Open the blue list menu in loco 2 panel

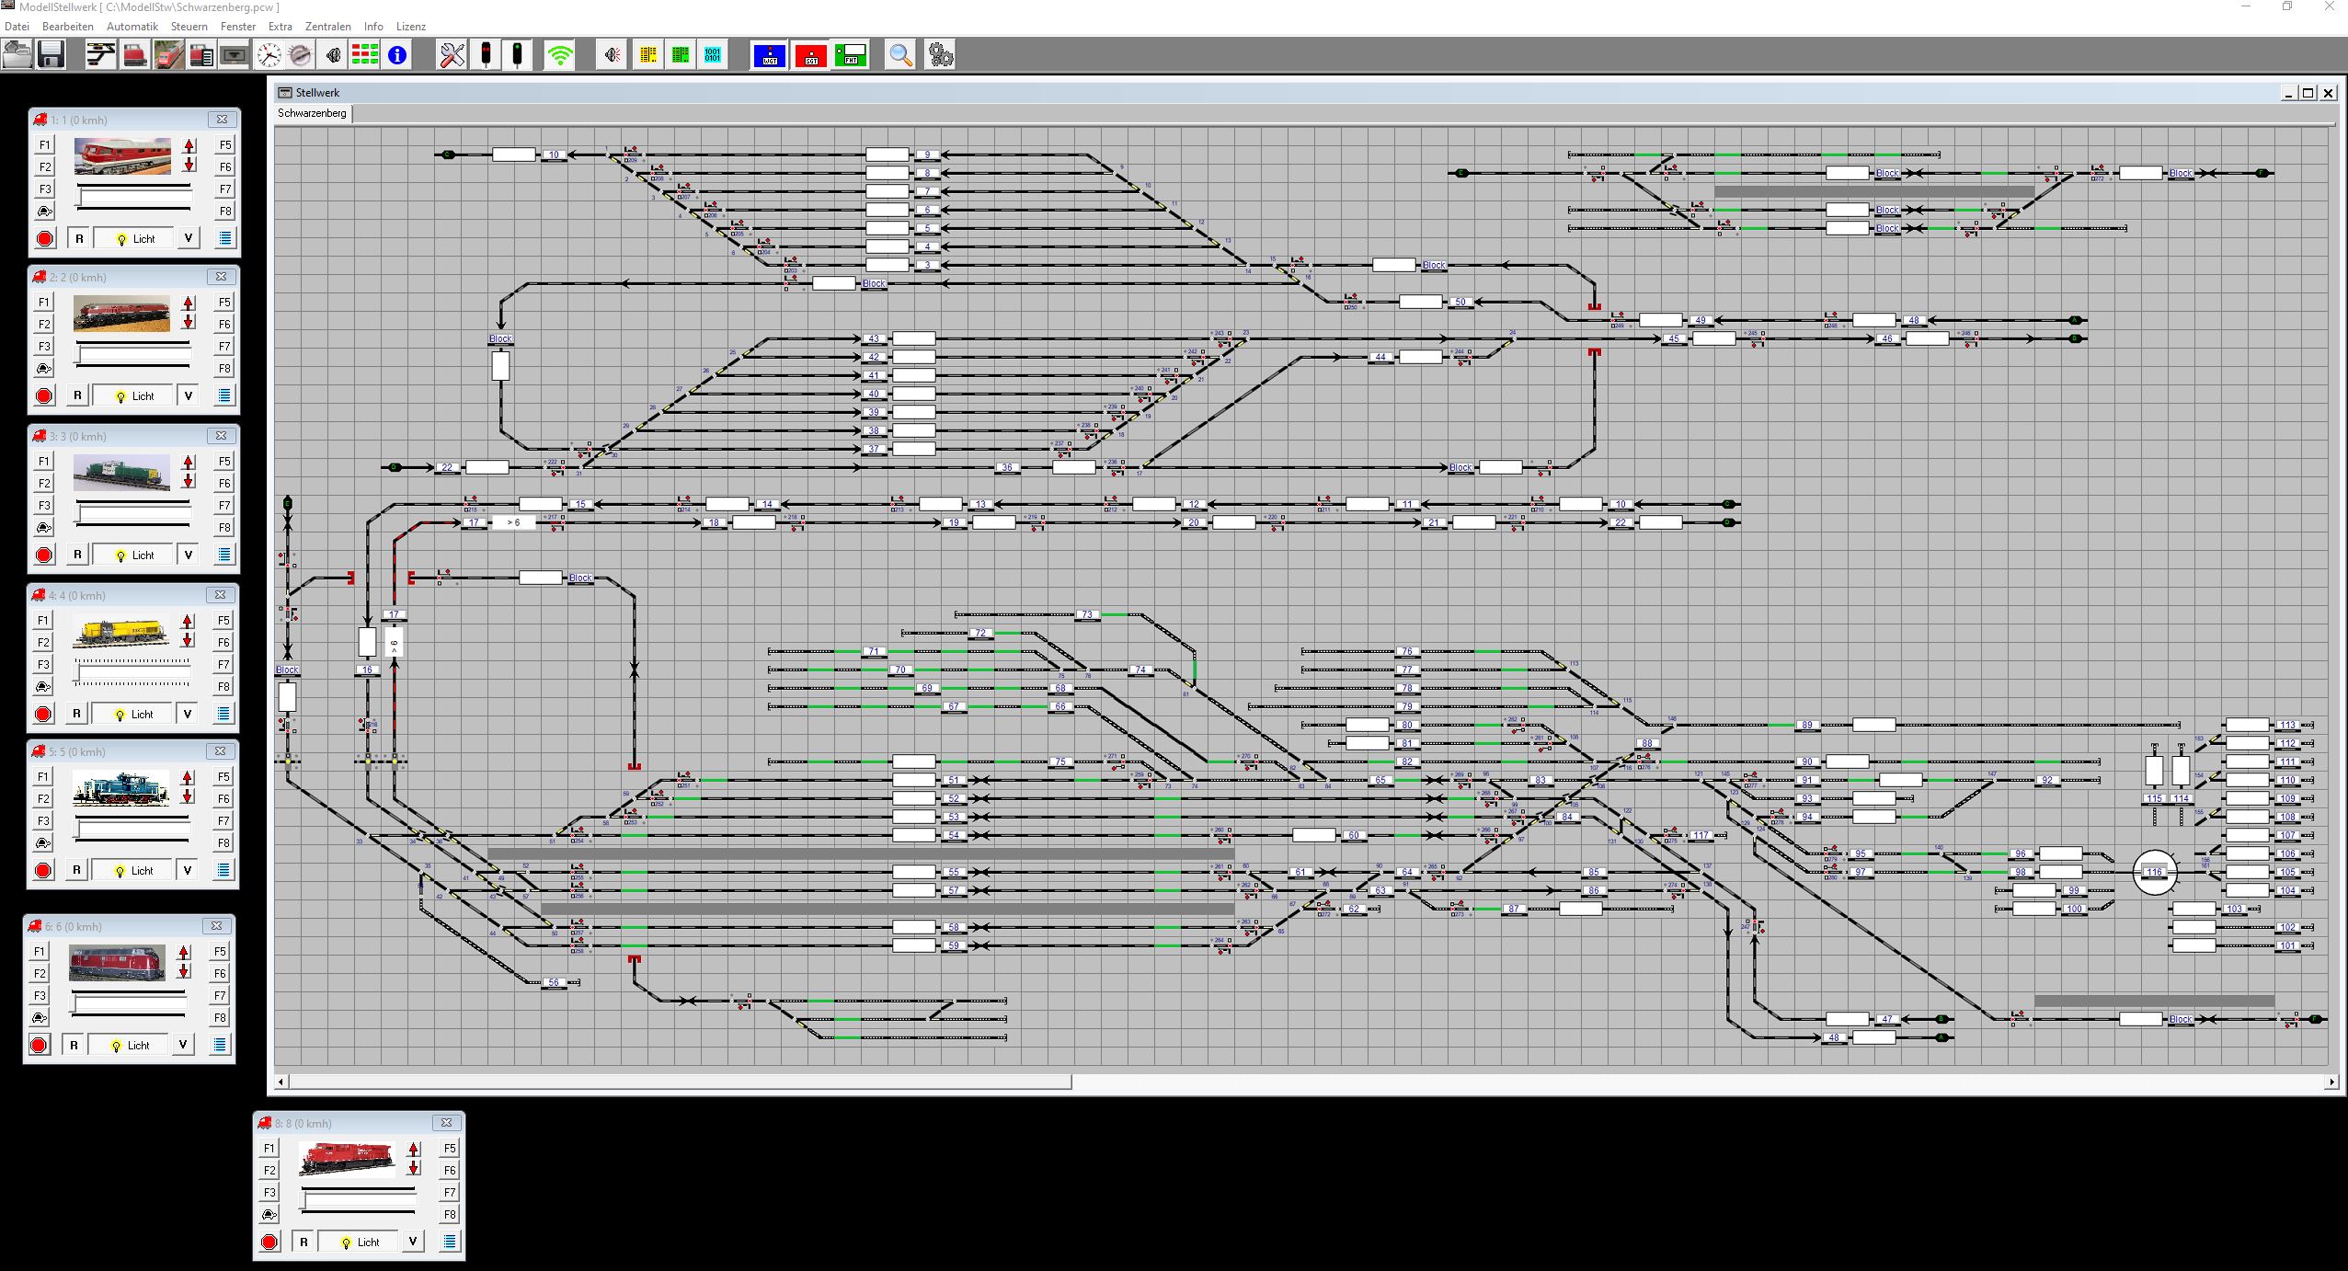(x=224, y=395)
